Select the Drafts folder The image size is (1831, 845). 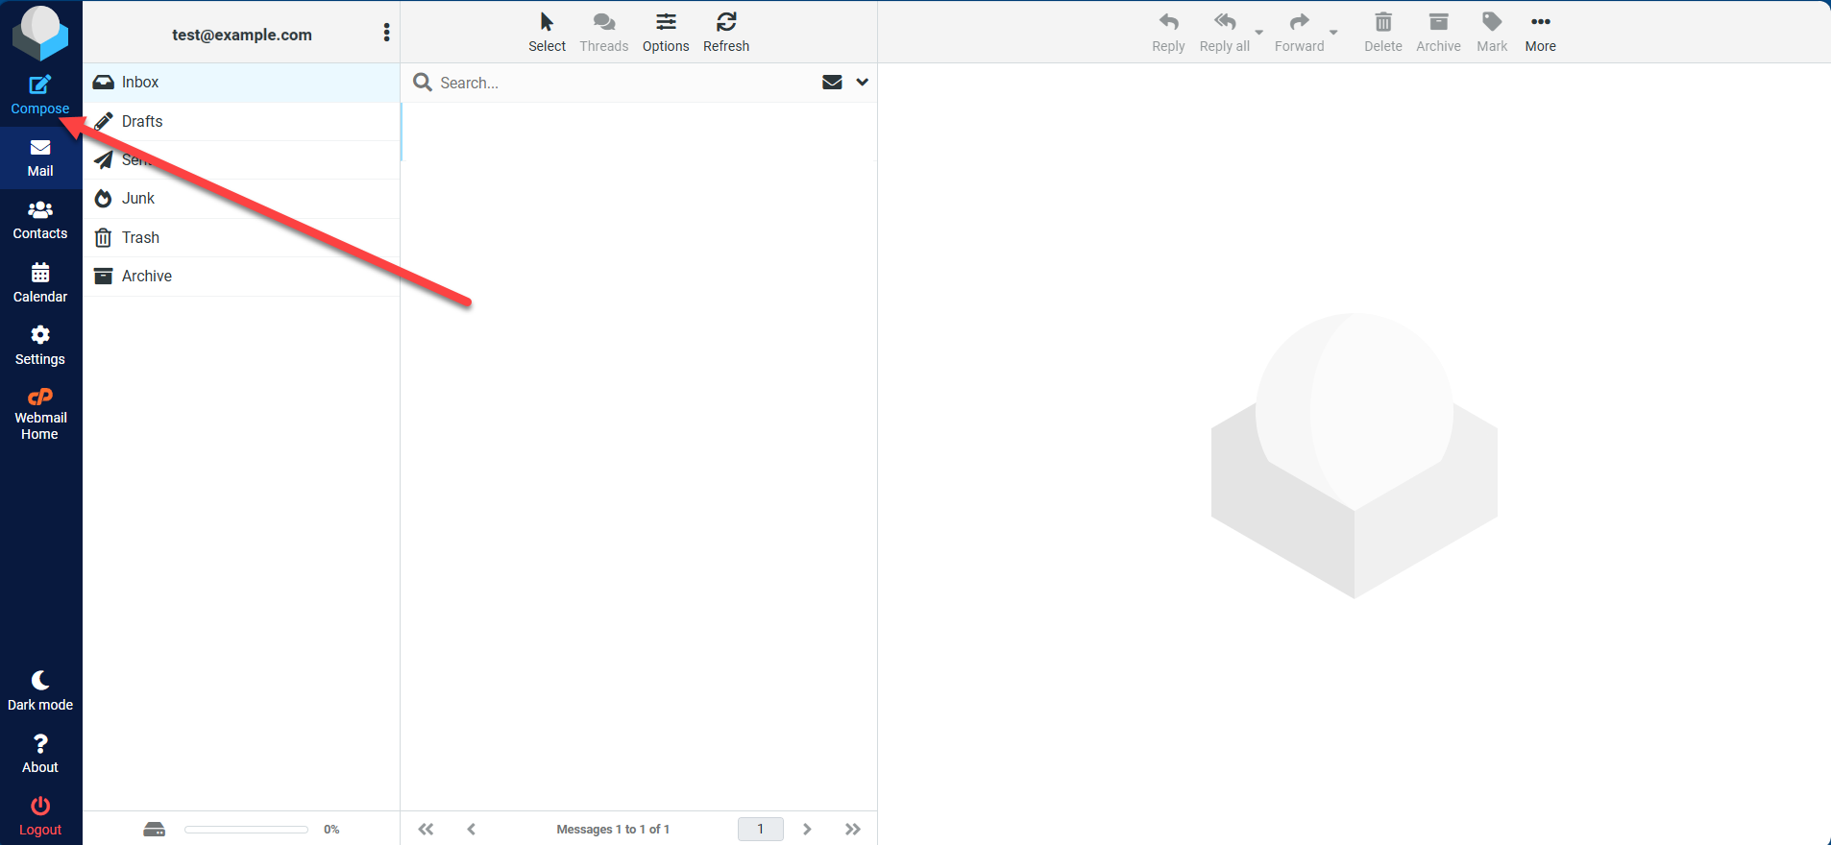pos(241,121)
